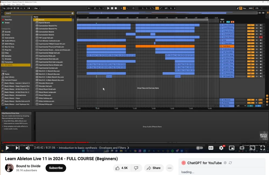Deactivate the Piano Chords track activator
Image resolution: width=269 pixels, height=175 pixels.
251,25
